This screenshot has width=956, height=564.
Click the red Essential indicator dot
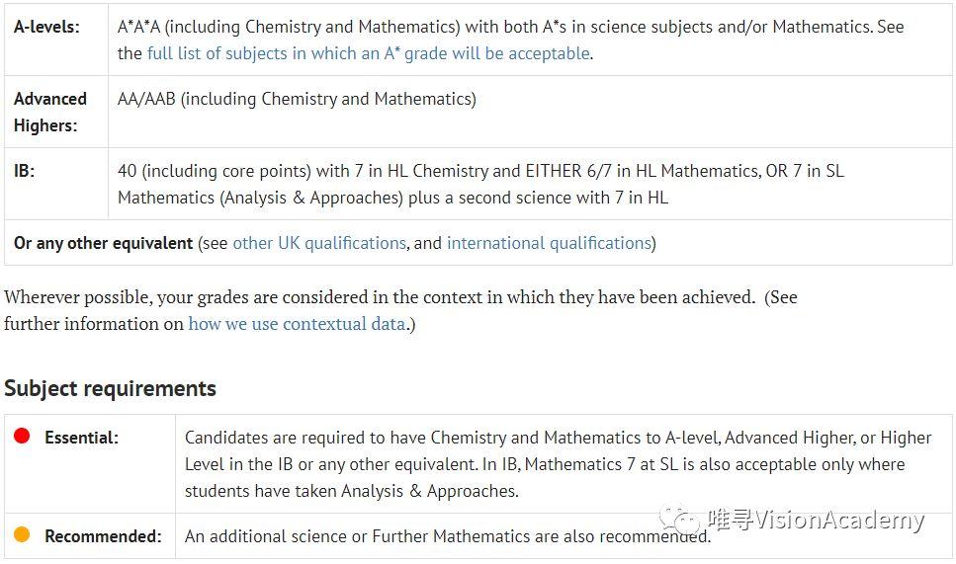click(22, 436)
